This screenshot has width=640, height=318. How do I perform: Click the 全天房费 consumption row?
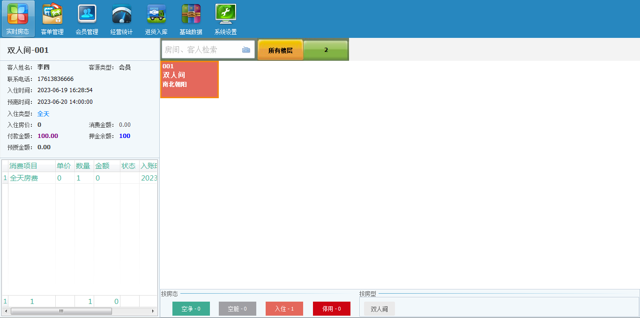coord(24,178)
